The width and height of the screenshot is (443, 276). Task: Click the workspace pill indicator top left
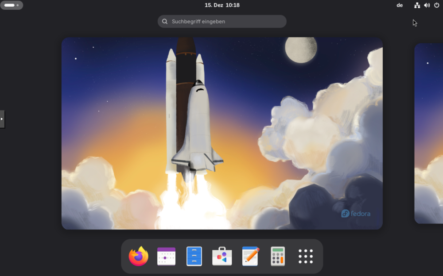point(9,5)
